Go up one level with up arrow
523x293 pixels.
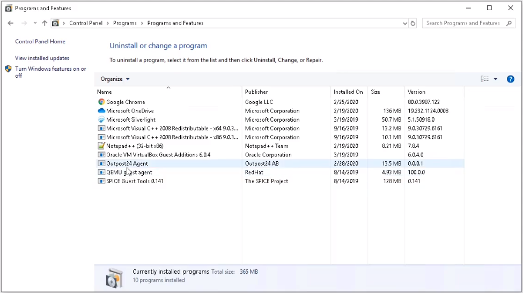coord(45,24)
